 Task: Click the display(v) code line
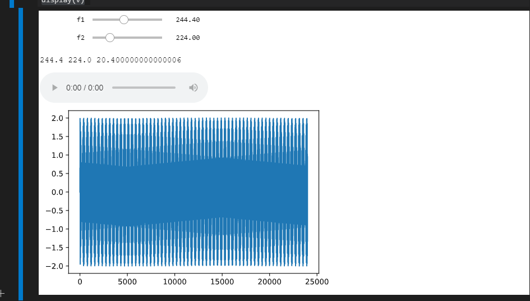pyautogui.click(x=63, y=1)
